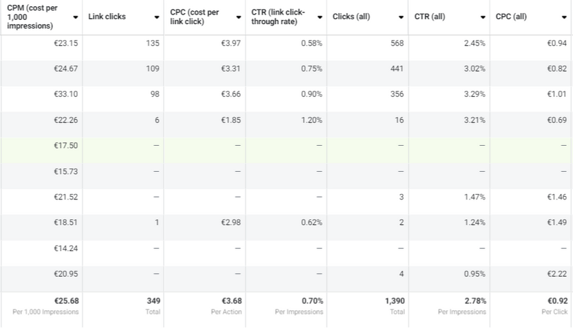Viewport: 573px width, 328px height.
Task: Click the Clicks (all) column header
Action: 351,17
